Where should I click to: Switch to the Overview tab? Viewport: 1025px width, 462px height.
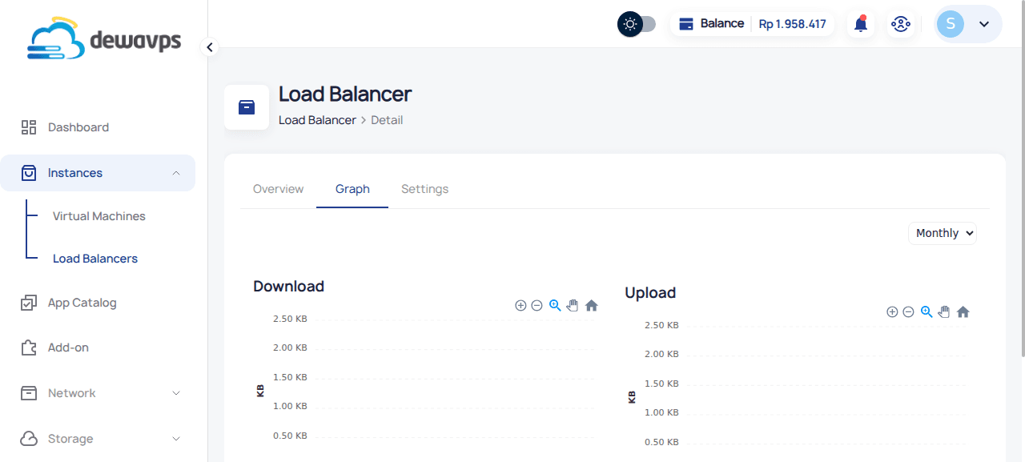click(278, 189)
